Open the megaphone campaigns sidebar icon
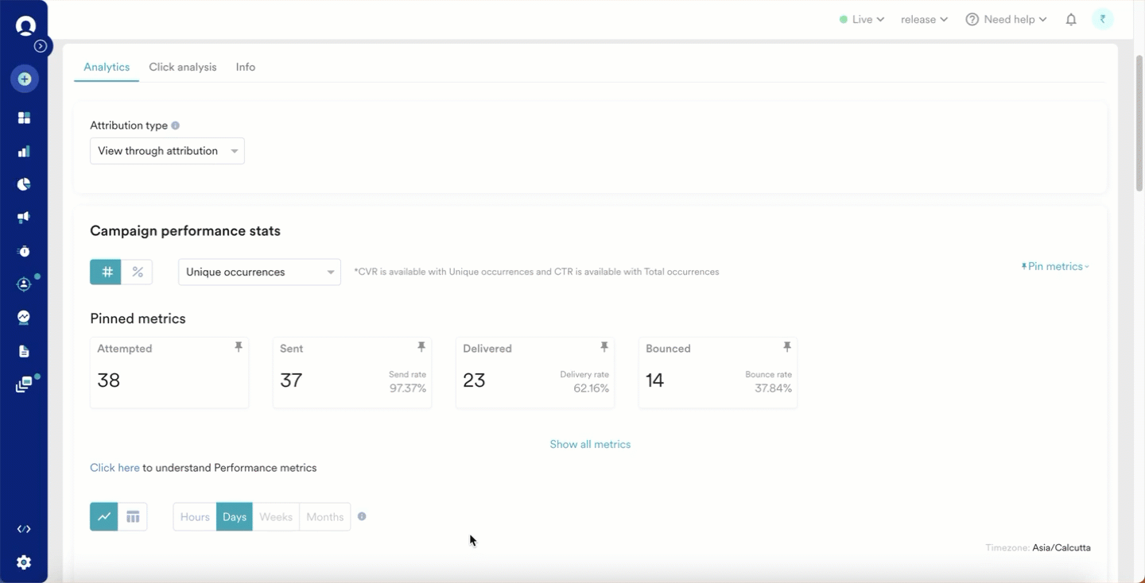The width and height of the screenshot is (1145, 583). [x=24, y=218]
